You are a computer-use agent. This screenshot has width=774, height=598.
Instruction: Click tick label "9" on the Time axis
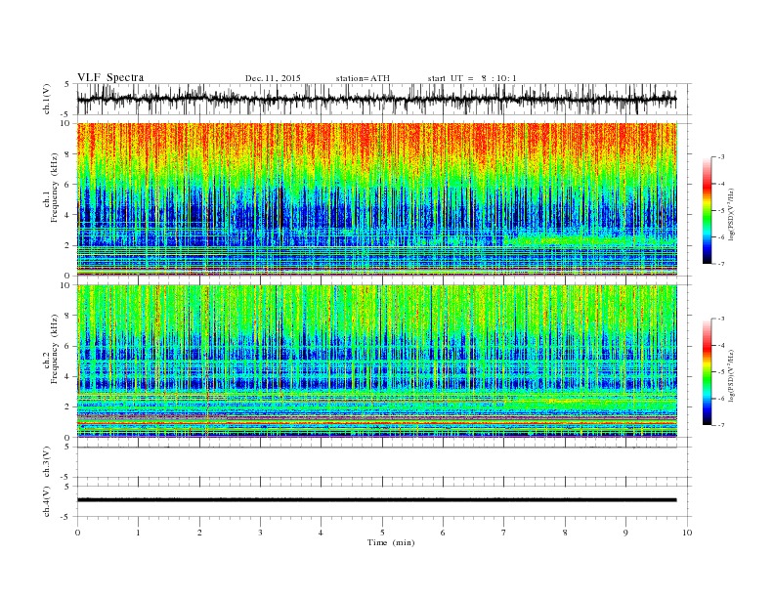(625, 533)
